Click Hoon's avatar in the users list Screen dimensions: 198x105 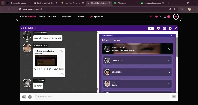click(x=107, y=84)
